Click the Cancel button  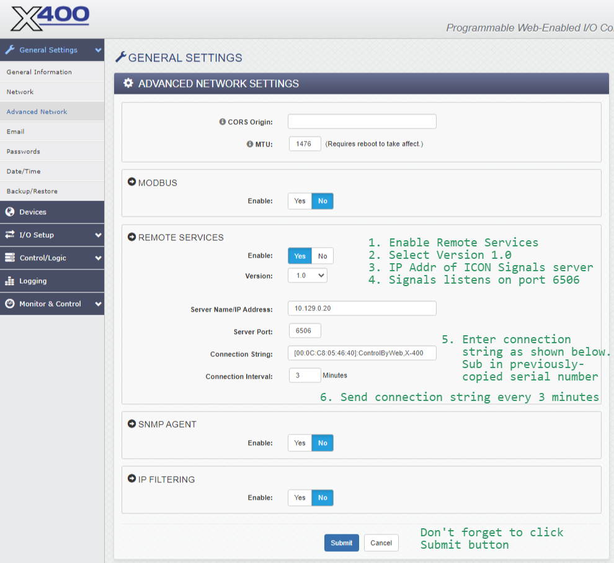pos(381,543)
